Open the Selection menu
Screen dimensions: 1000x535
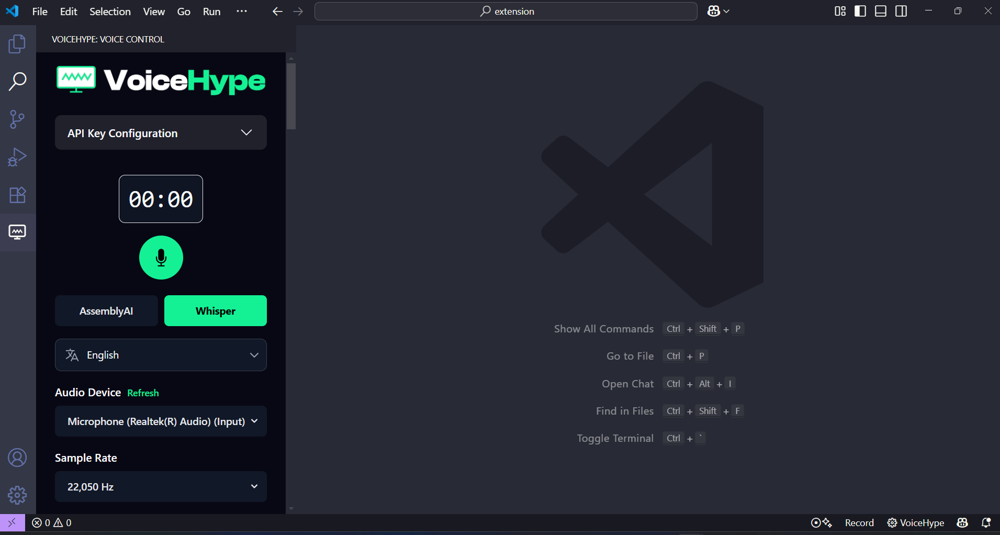(x=110, y=12)
